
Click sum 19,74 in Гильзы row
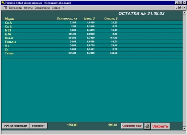(x=114, y=42)
